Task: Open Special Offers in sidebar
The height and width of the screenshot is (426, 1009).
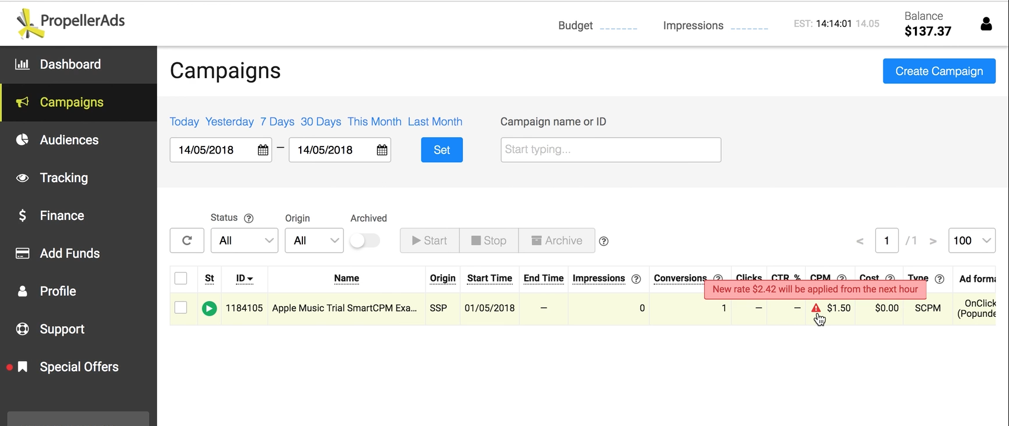Action: pos(78,367)
